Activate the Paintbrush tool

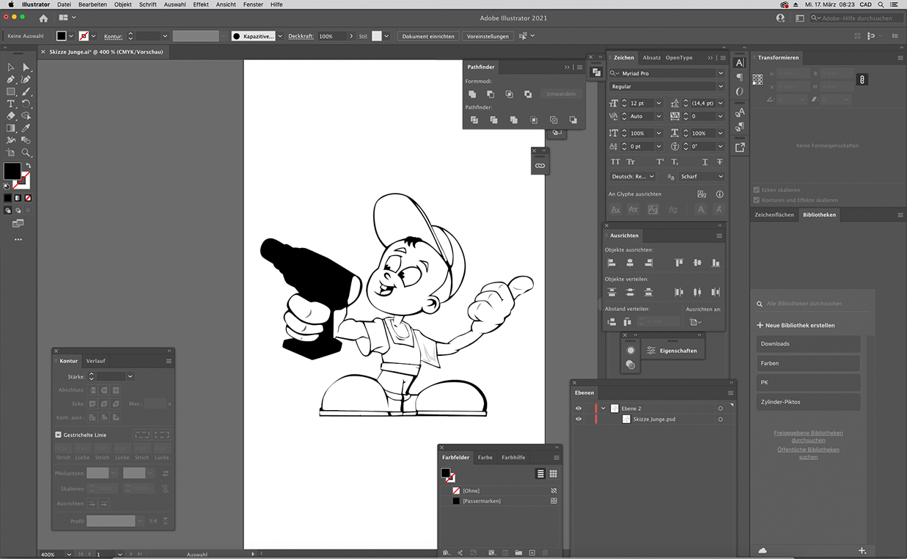pyautogui.click(x=26, y=92)
